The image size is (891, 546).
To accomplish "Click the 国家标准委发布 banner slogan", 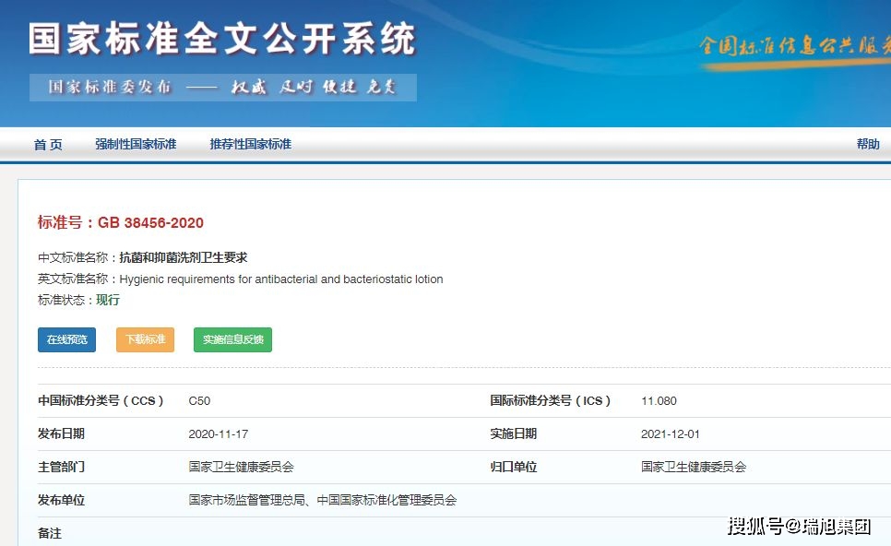I will [223, 87].
